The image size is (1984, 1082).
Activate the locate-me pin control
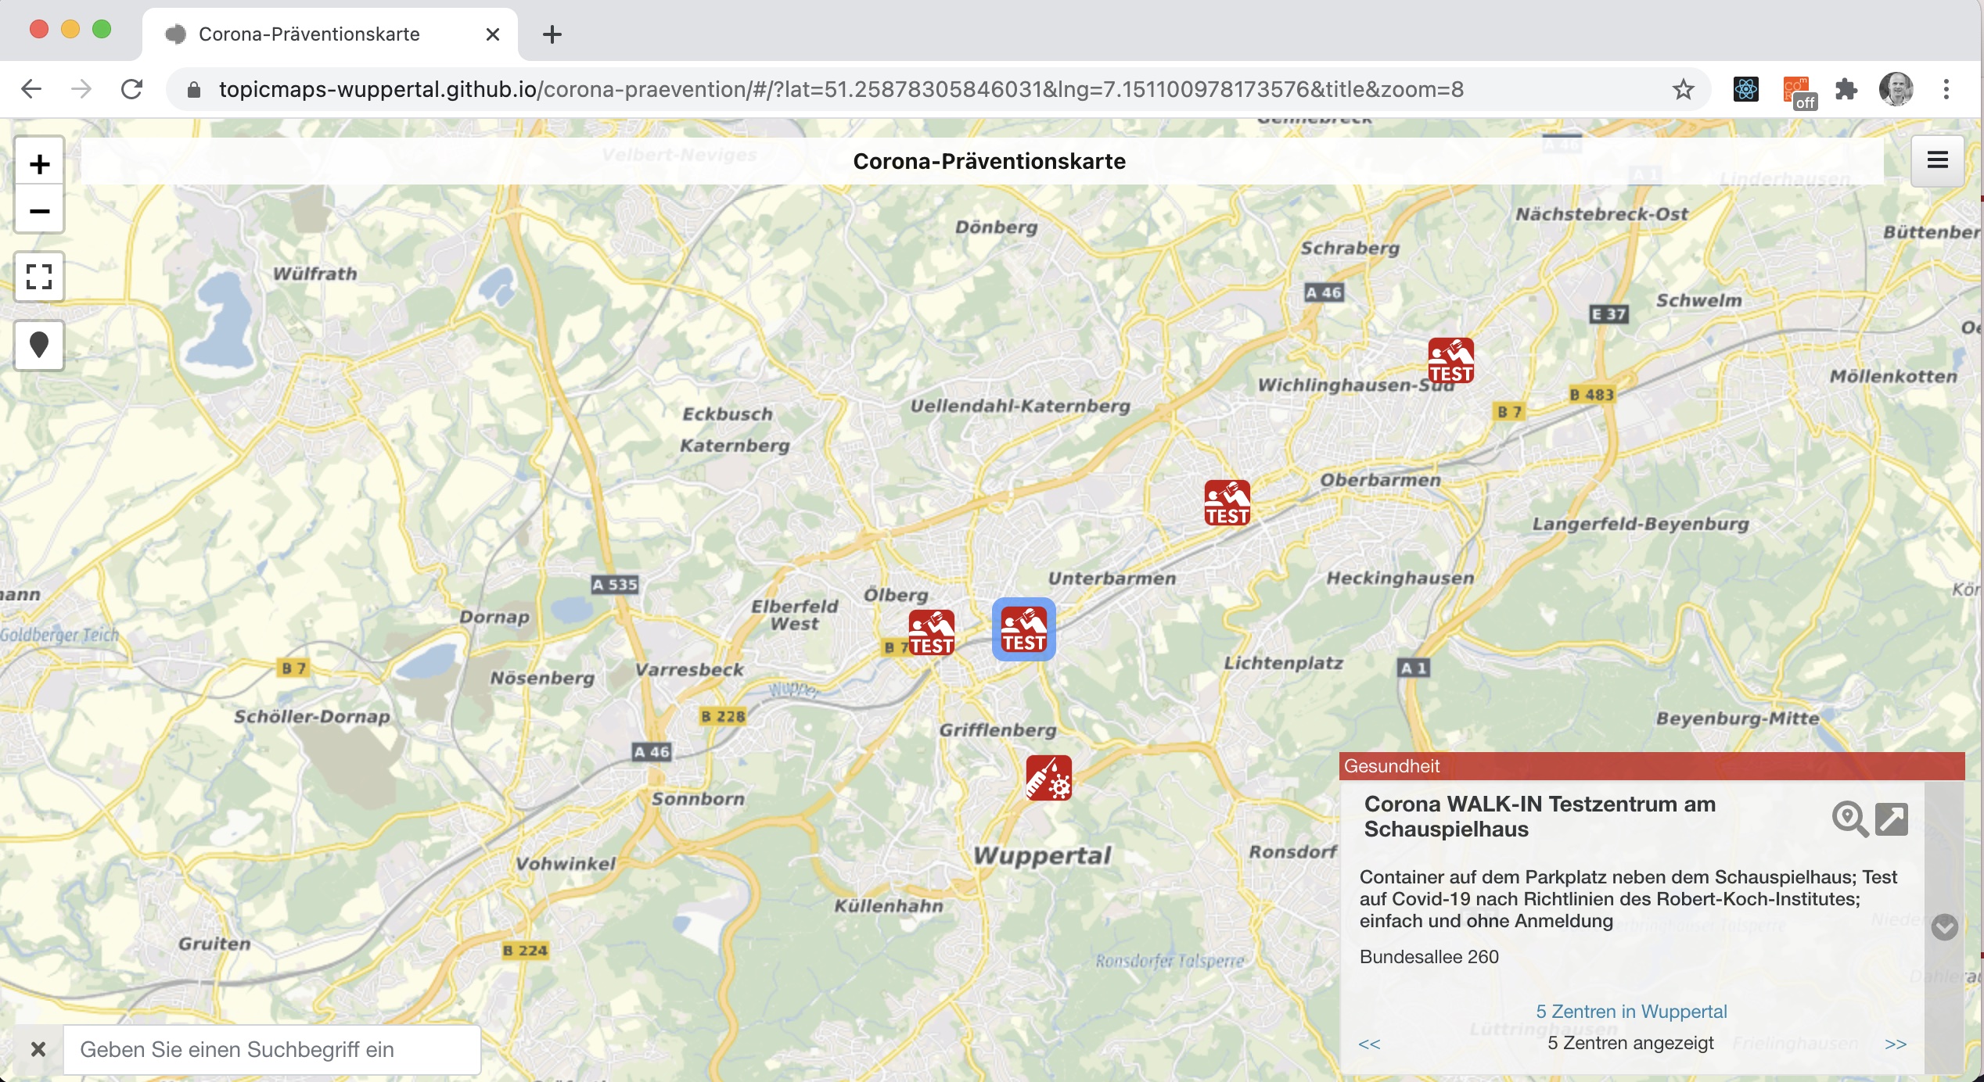coord(39,346)
